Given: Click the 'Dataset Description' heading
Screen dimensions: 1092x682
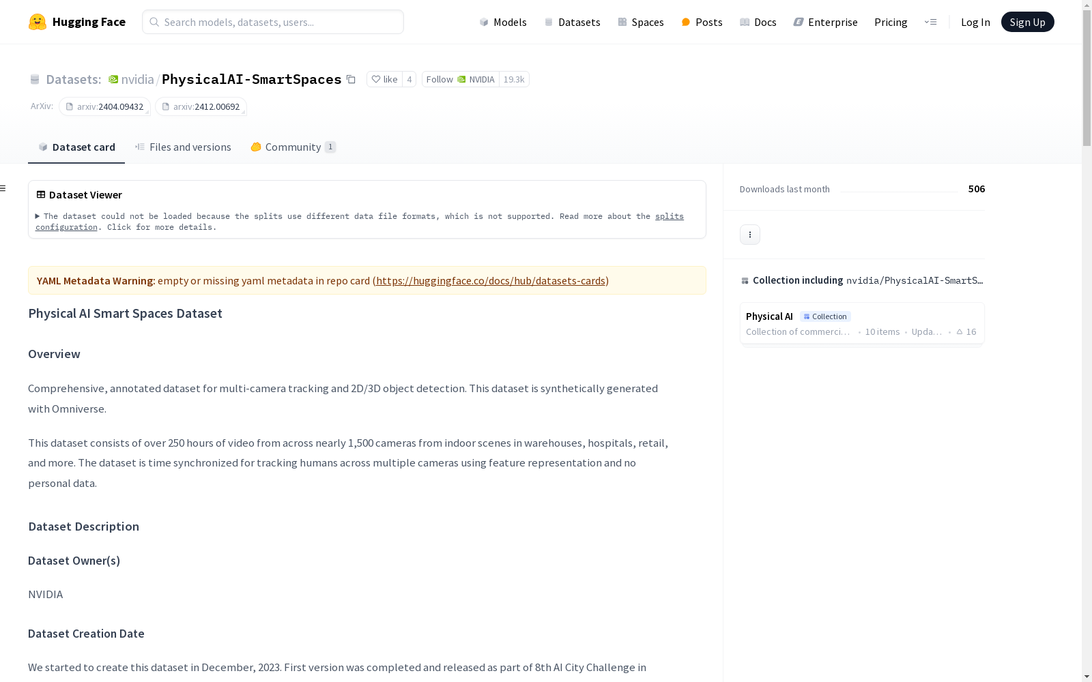Looking at the screenshot, I should pos(83,527).
